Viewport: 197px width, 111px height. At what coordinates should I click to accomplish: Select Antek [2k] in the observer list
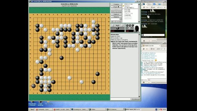127,10
